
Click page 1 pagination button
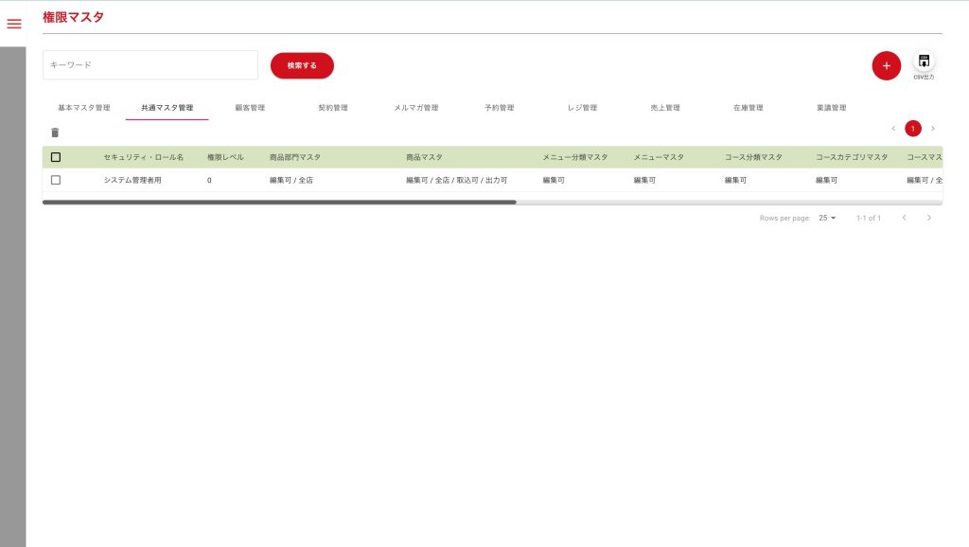913,129
